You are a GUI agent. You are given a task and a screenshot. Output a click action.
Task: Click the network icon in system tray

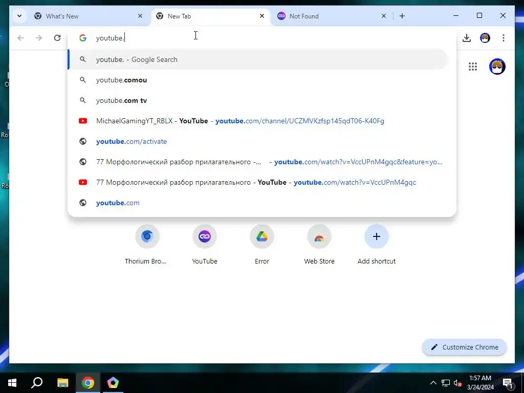pyautogui.click(x=446, y=383)
